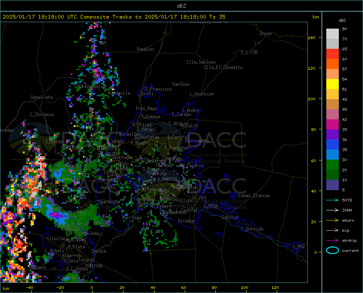Click the eb+bip magenta arrow legend icon
The height and width of the screenshot is (293, 363).
pos(332,241)
